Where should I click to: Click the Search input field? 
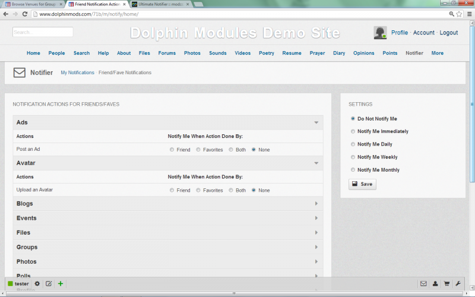43,32
